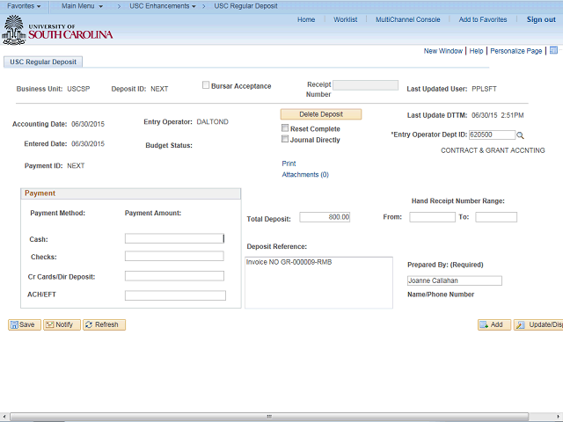Click the Last Updated User value PPLSFT
Viewport: 563px width, 422px height.
point(484,89)
